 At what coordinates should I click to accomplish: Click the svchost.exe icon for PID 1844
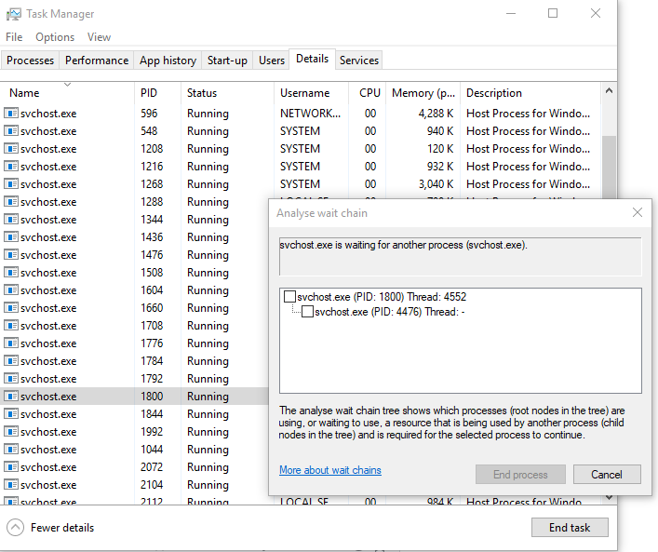coord(11,414)
